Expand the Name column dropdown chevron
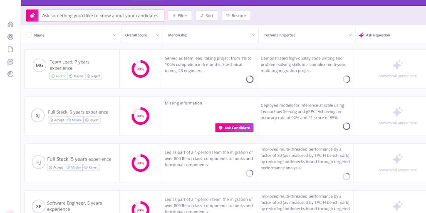Viewport: 426px width, 213px height. tap(115, 35)
